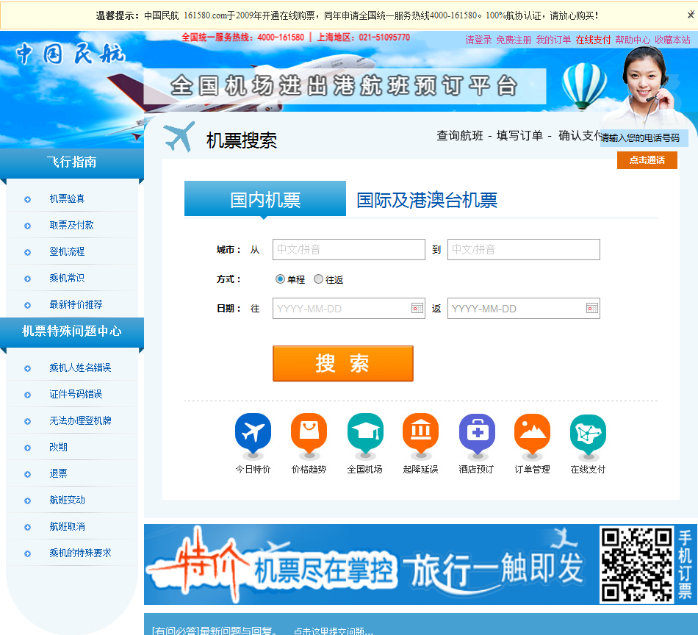The width and height of the screenshot is (698, 635).
Task: Open the 航班取消 link
Action: pyautogui.click(x=67, y=526)
